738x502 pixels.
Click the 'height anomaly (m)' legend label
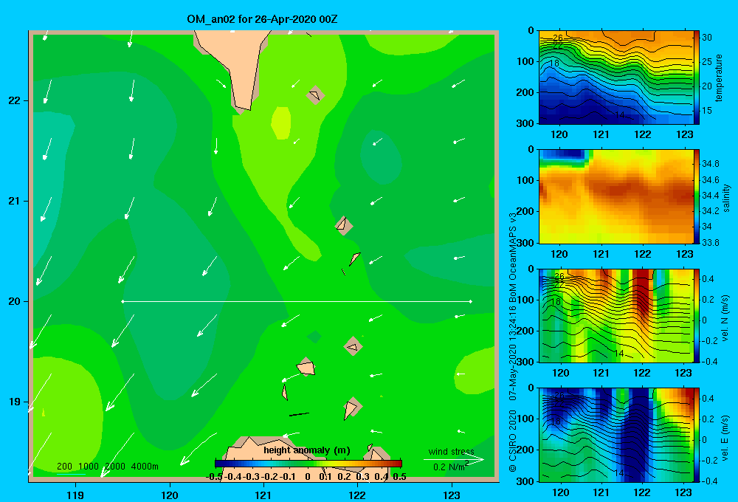(307, 450)
